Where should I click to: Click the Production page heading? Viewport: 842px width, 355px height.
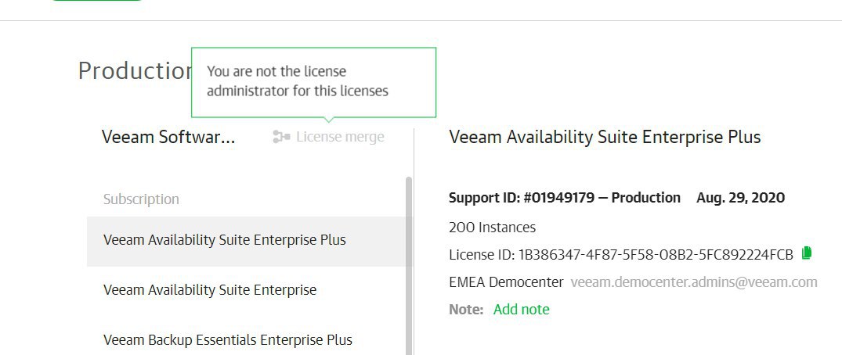(x=135, y=70)
